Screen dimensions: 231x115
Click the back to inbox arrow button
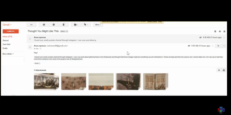pos(31,25)
